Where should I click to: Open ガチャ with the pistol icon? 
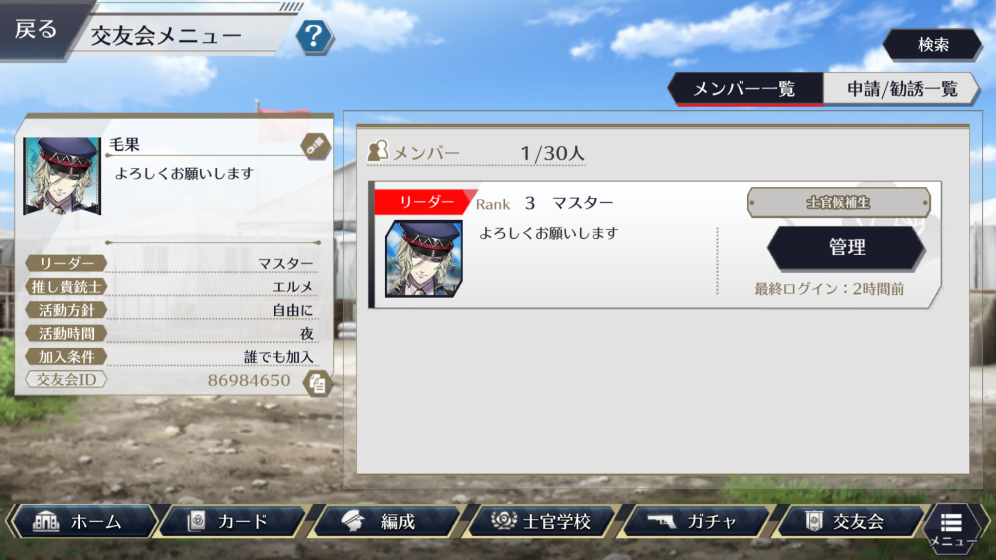click(x=694, y=522)
